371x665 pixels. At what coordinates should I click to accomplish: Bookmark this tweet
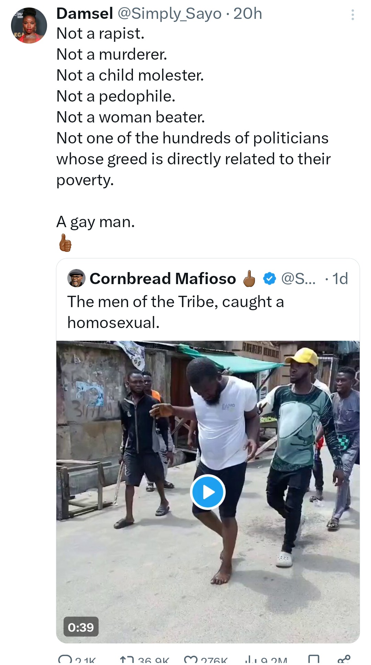tap(314, 660)
